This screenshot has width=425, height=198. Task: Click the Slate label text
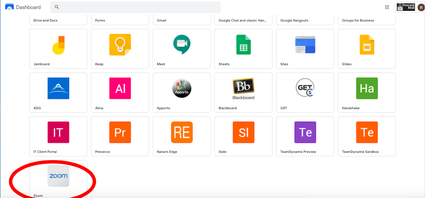222,152
